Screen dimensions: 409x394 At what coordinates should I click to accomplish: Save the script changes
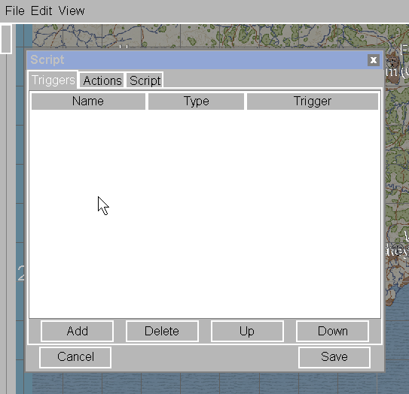334,357
